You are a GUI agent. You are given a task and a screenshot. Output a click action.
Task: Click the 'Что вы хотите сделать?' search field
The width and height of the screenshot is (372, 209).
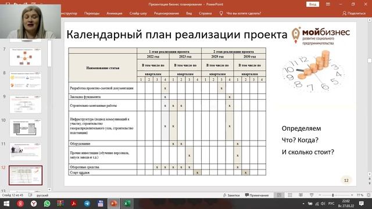244,13
